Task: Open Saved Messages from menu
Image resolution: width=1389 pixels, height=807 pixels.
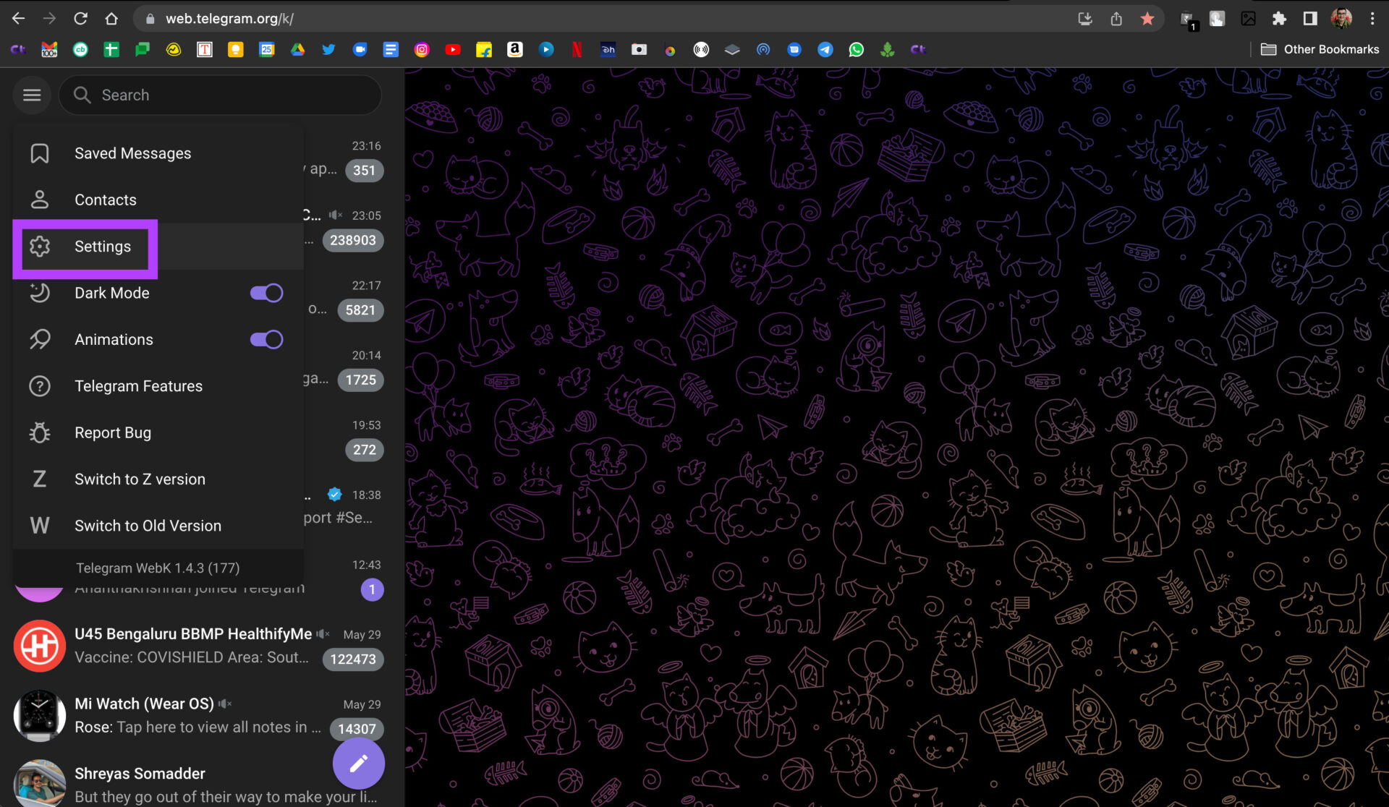Action: pyautogui.click(x=132, y=153)
